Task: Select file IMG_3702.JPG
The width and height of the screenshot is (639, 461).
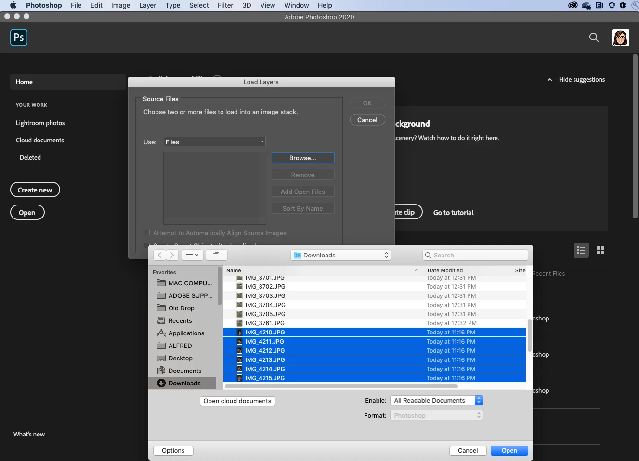Action: click(x=375, y=287)
